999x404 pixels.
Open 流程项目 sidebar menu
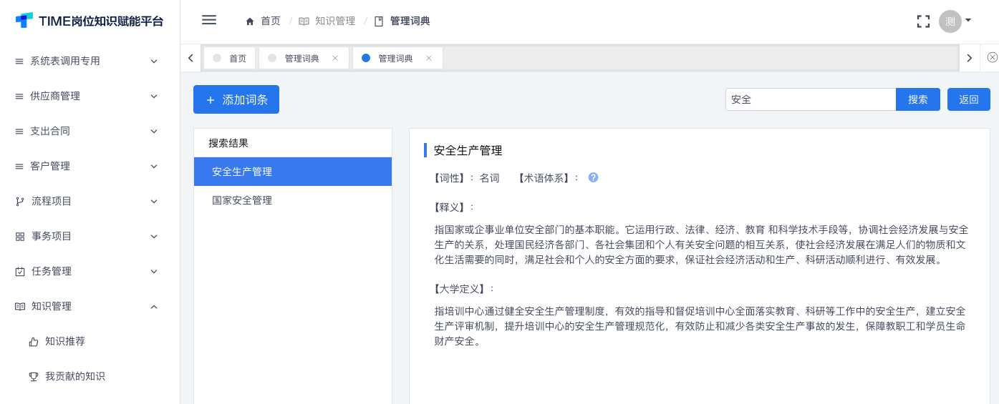click(x=90, y=201)
